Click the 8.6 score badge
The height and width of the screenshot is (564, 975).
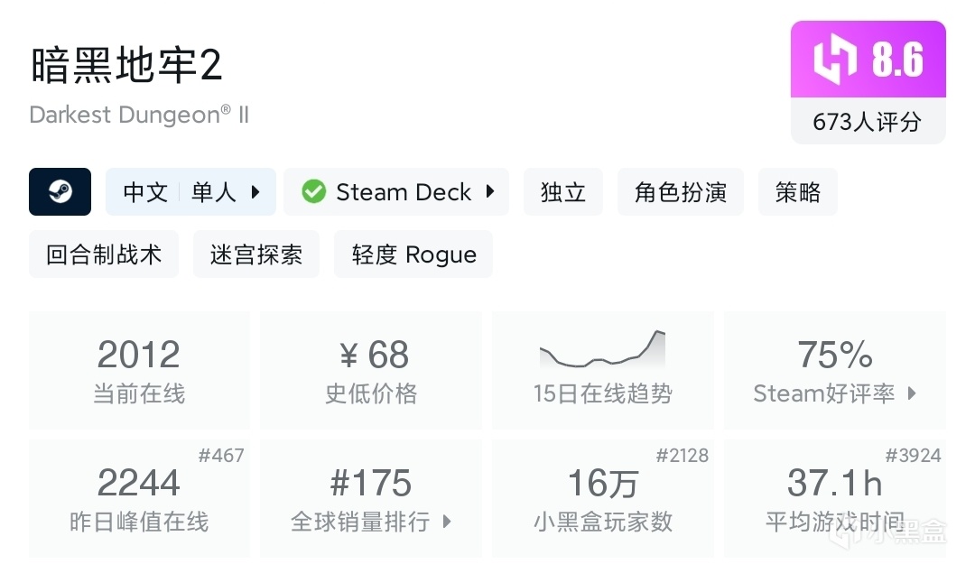[897, 60]
